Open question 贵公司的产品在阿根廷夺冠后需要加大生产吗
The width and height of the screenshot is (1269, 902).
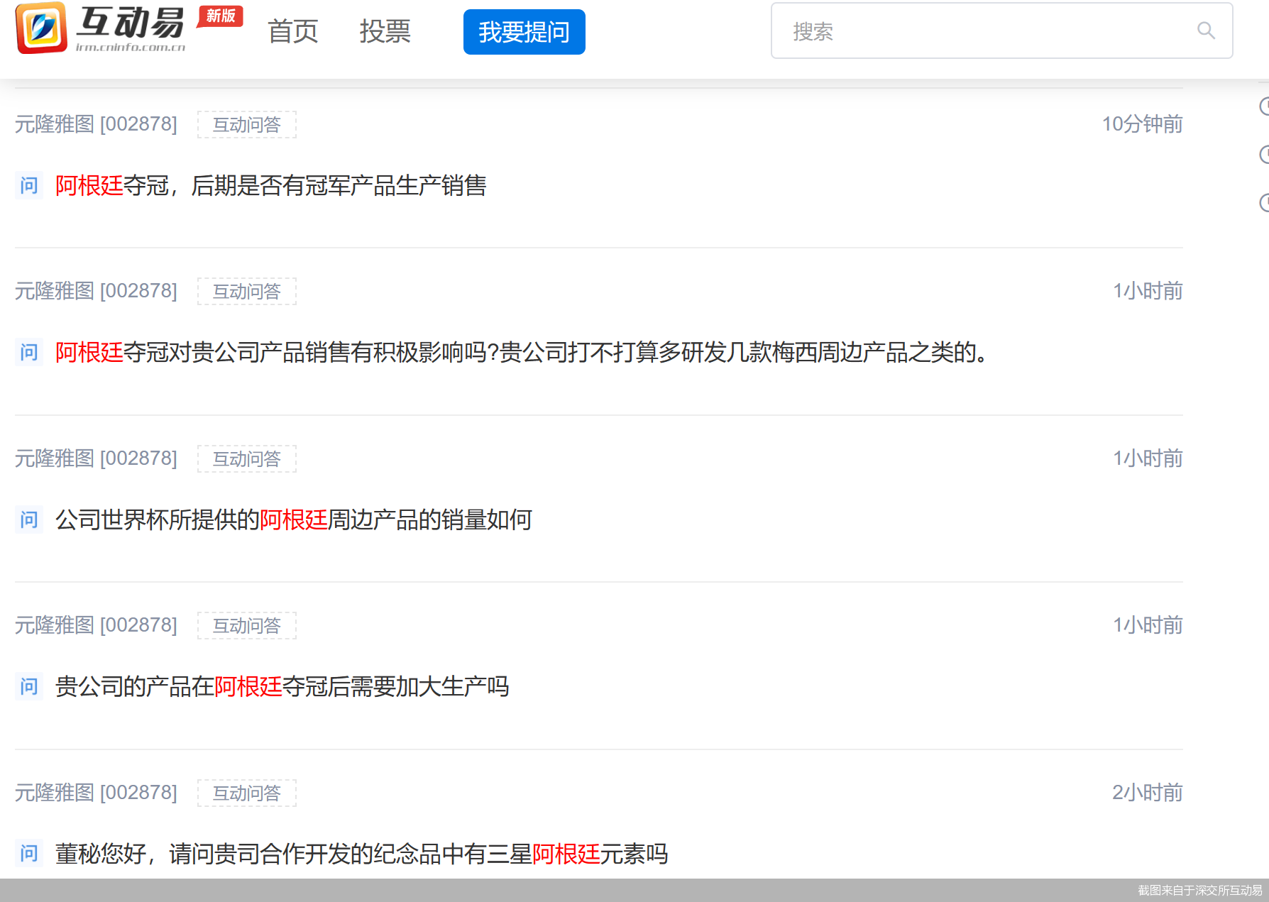coord(282,687)
